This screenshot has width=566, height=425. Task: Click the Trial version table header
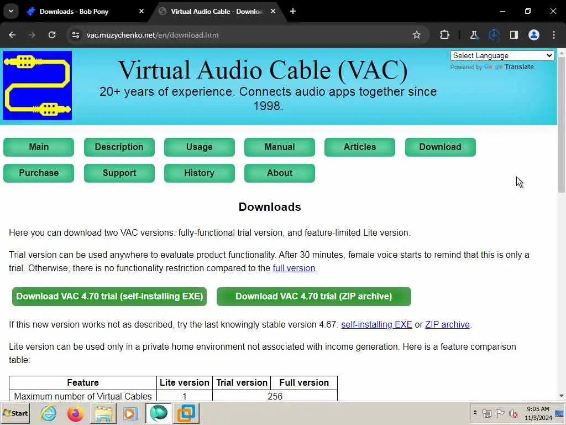[242, 383]
